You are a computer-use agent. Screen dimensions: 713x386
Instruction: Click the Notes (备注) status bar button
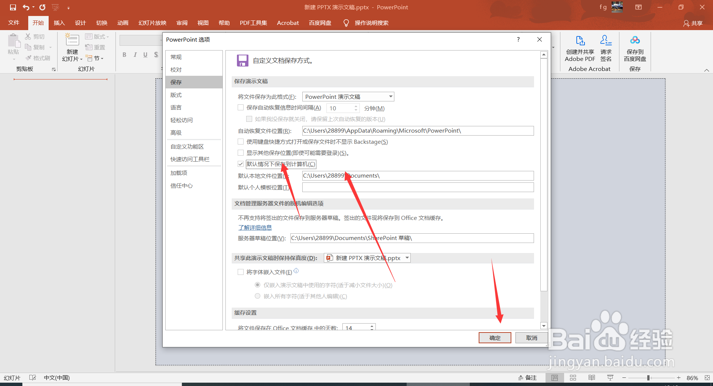point(527,378)
